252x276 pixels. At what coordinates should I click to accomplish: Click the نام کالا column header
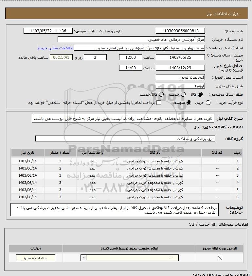155,153
